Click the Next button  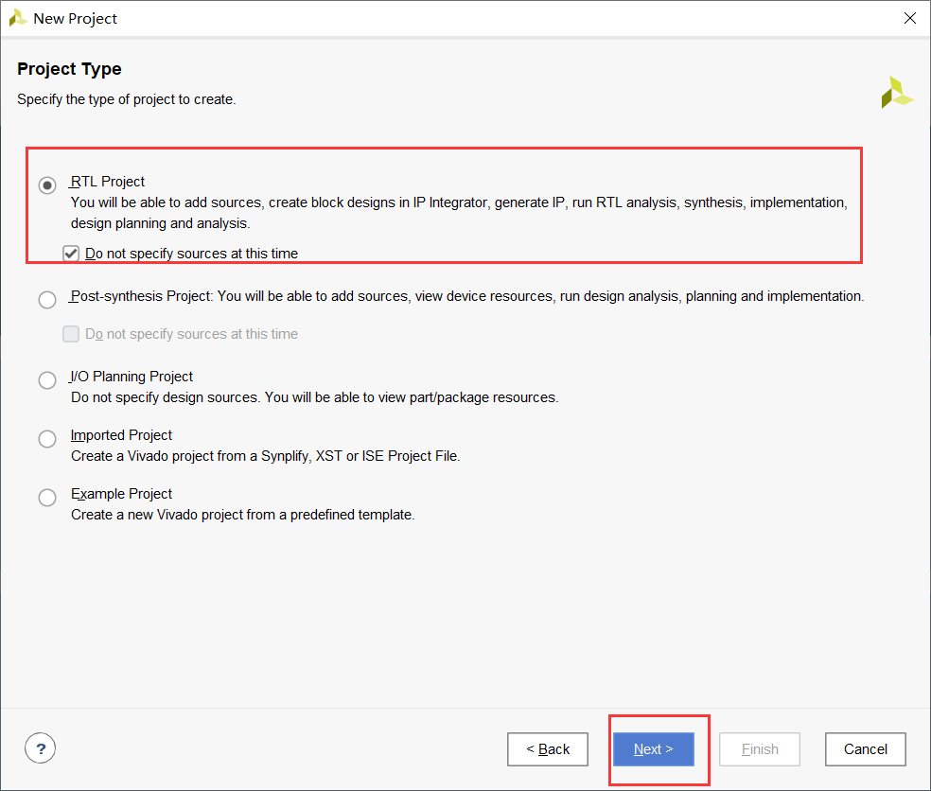[x=653, y=749]
